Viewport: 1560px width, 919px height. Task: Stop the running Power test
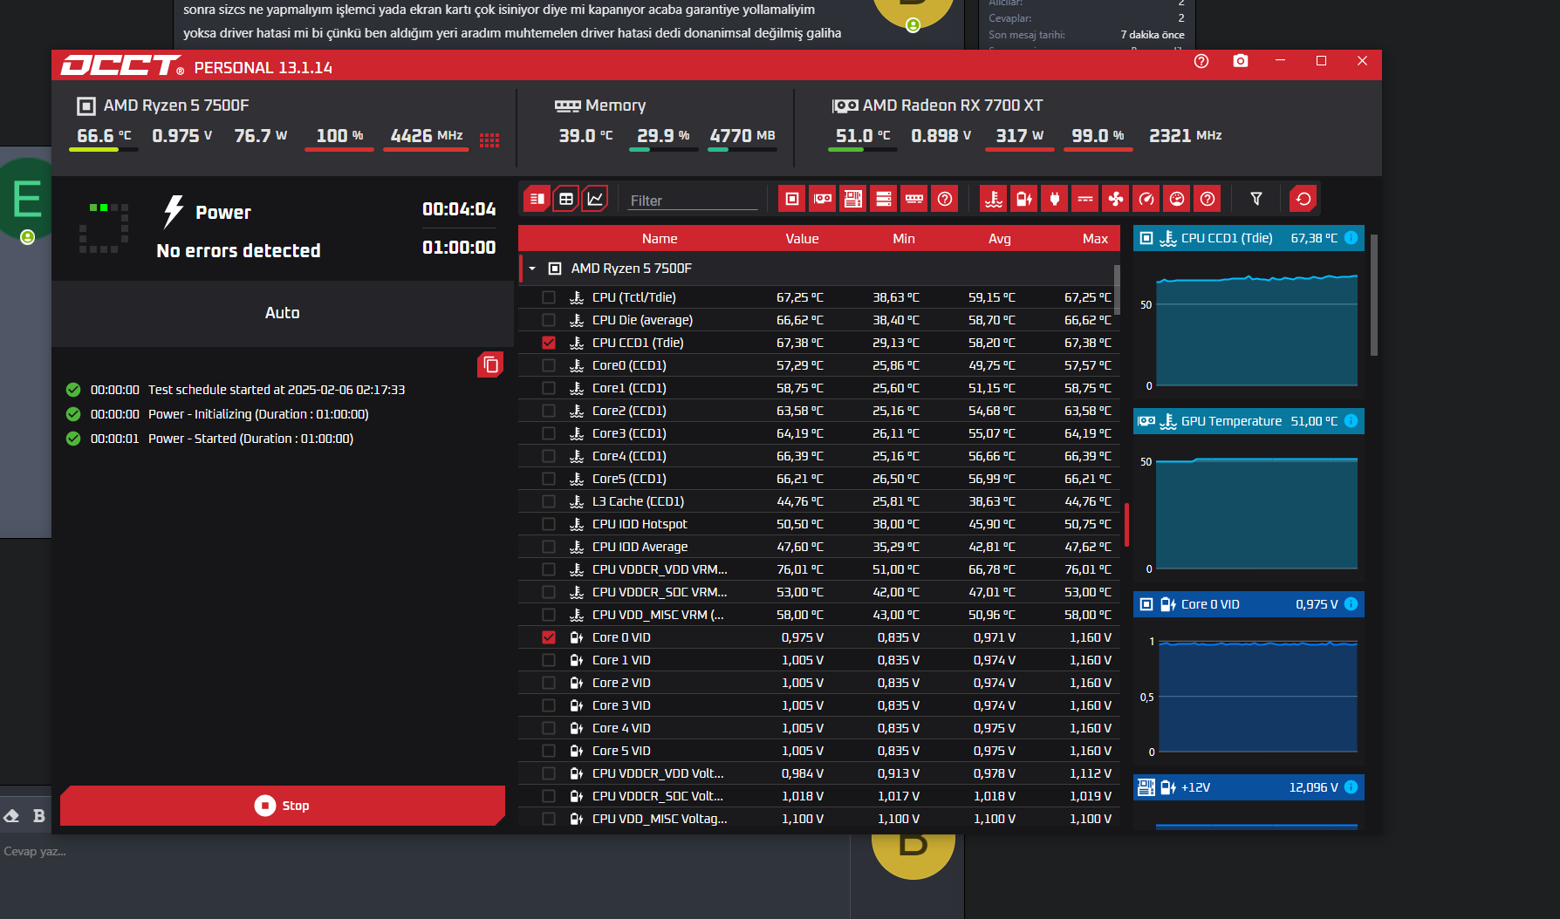(283, 806)
